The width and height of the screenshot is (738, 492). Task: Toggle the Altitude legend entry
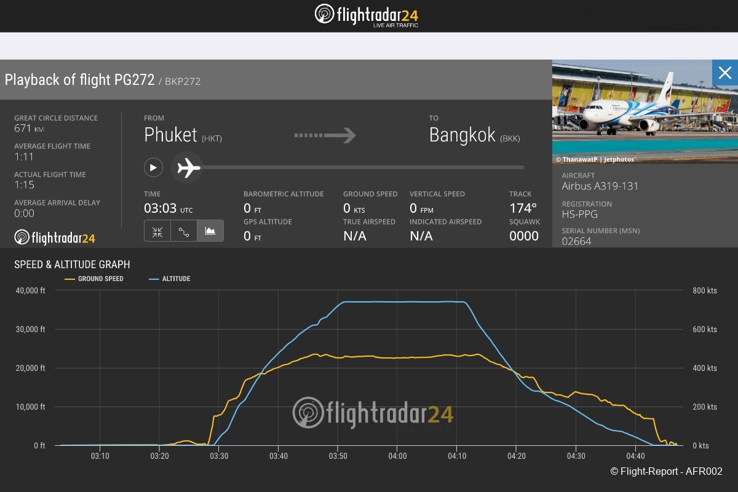(x=170, y=279)
